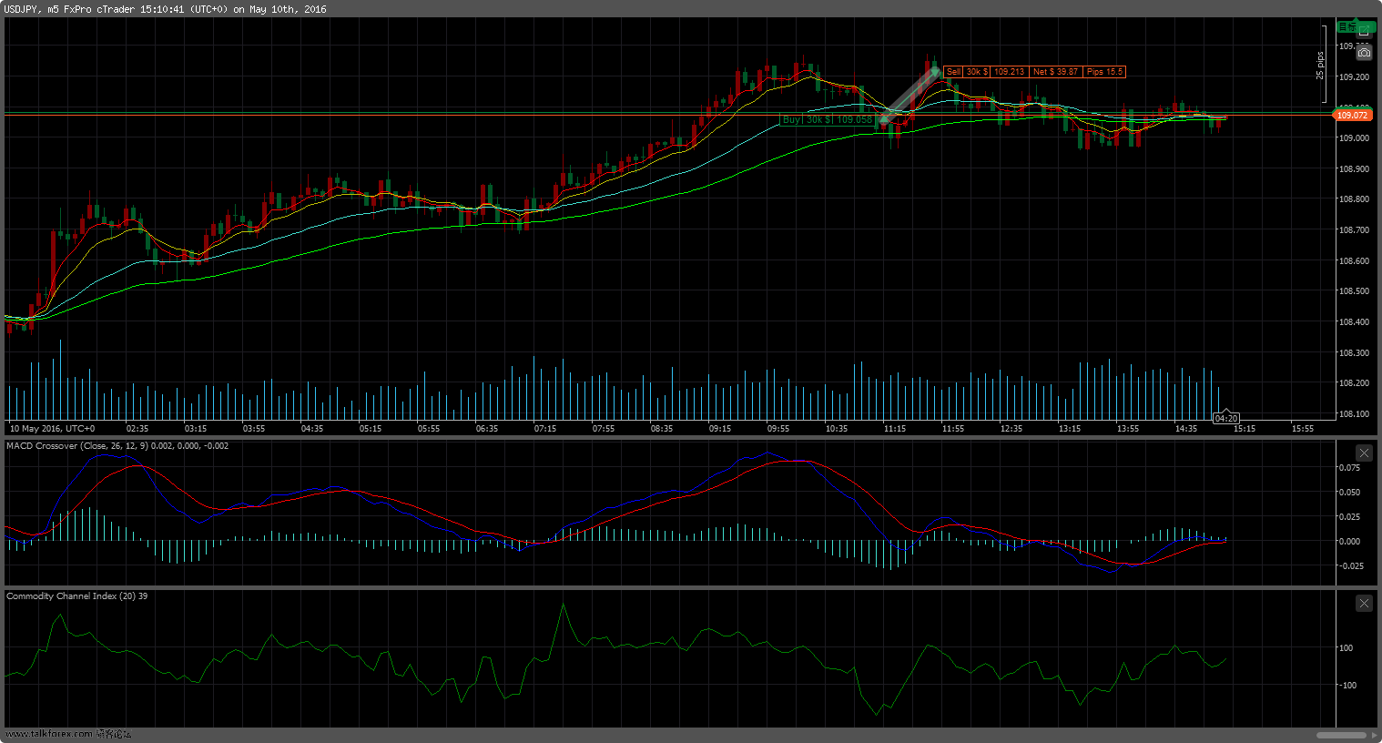This screenshot has height=743, width=1382.
Task: Click the horizontal scrollbar thumb at bottom right
Action: click(1342, 735)
